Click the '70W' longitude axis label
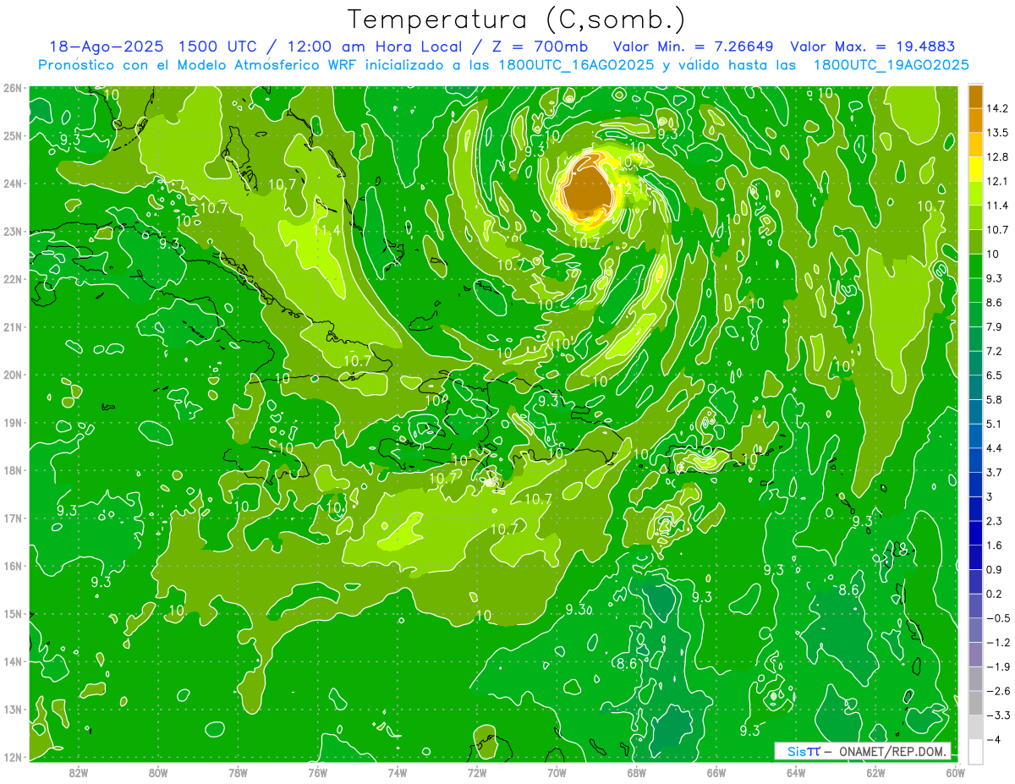The width and height of the screenshot is (1015, 784). pos(557,773)
